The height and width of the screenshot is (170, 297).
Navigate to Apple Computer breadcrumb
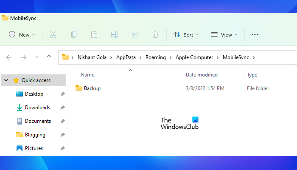point(194,57)
